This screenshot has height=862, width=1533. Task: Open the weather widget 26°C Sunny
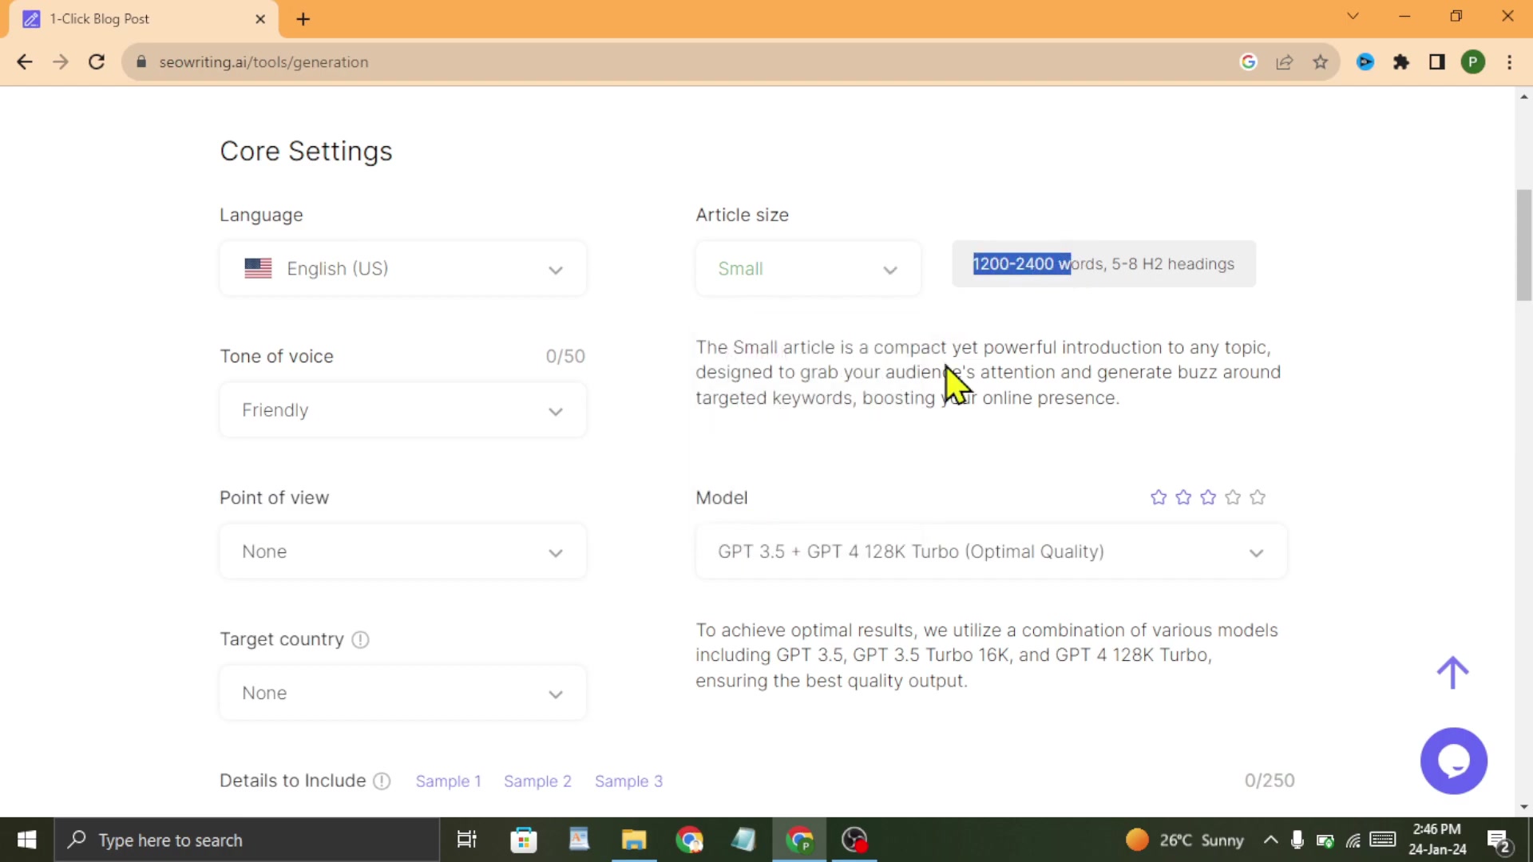(x=1185, y=840)
